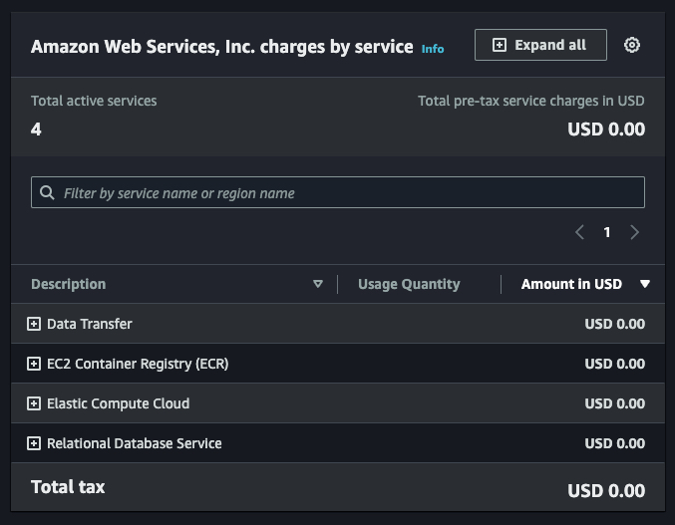Select the Data Transfer service name
The height and width of the screenshot is (525, 675).
tap(90, 324)
